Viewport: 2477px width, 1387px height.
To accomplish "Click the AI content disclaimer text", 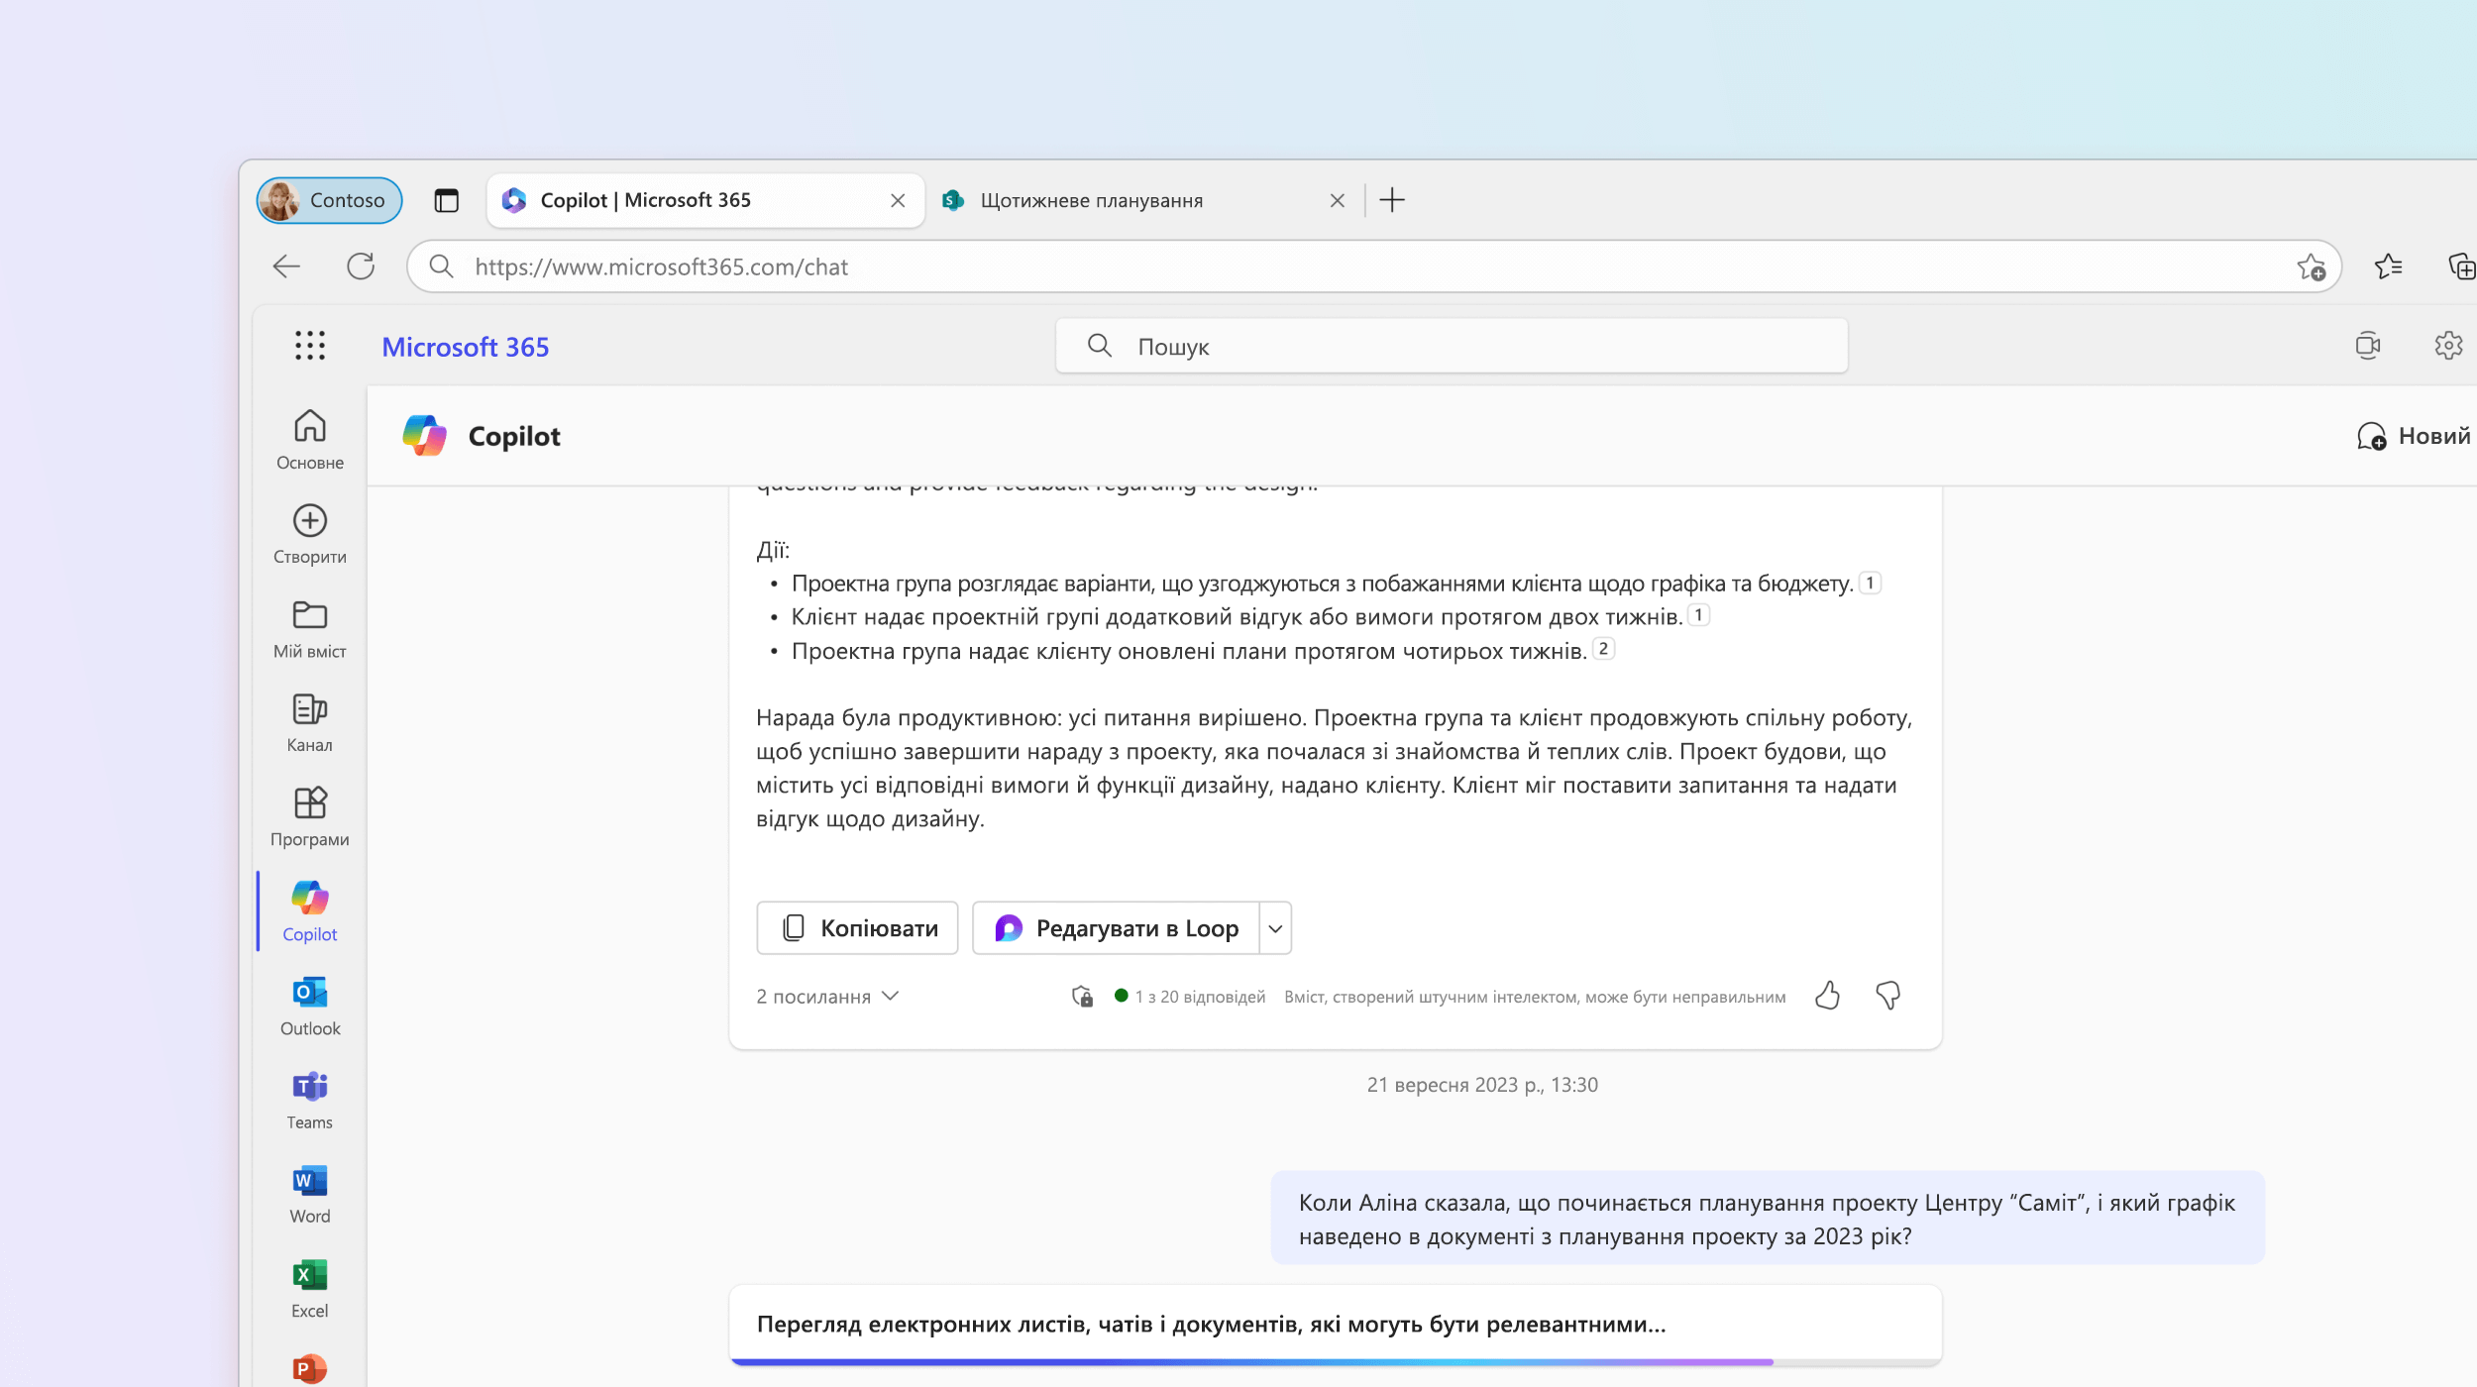I will 1535,997.
